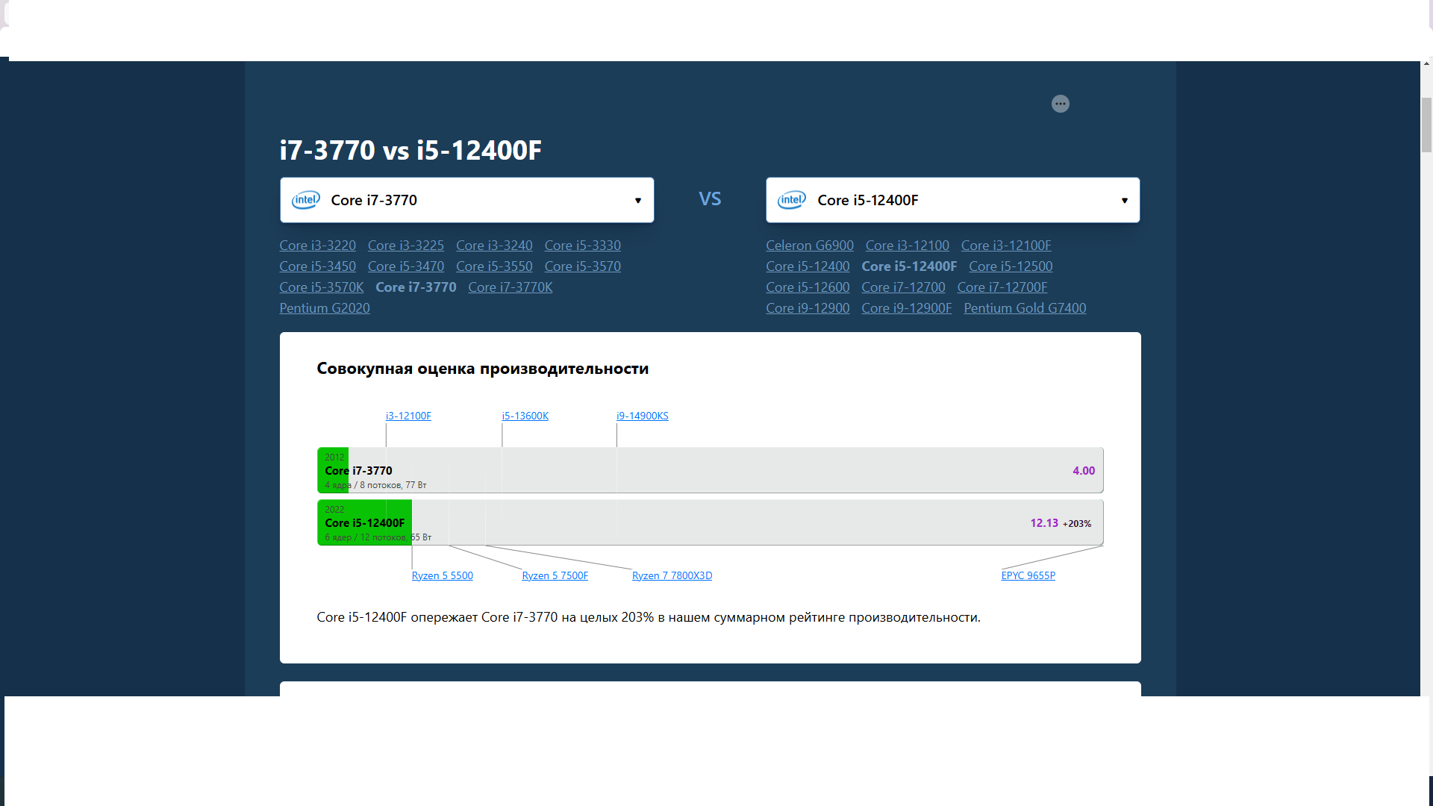
Task: Open the Ryzen 5 5500 chart link
Action: pos(442,575)
